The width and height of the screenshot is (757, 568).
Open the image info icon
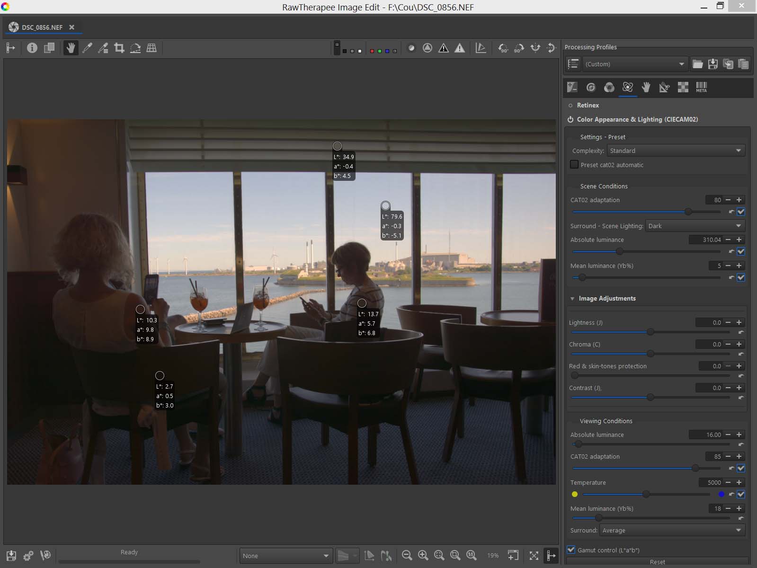pyautogui.click(x=32, y=48)
